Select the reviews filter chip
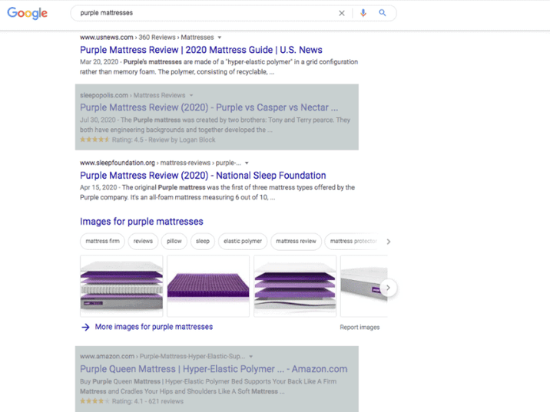This screenshot has height=412, width=550. click(x=143, y=242)
